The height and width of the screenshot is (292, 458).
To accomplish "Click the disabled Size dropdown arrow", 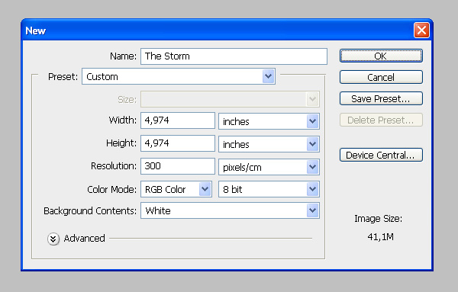I will pyautogui.click(x=312, y=99).
